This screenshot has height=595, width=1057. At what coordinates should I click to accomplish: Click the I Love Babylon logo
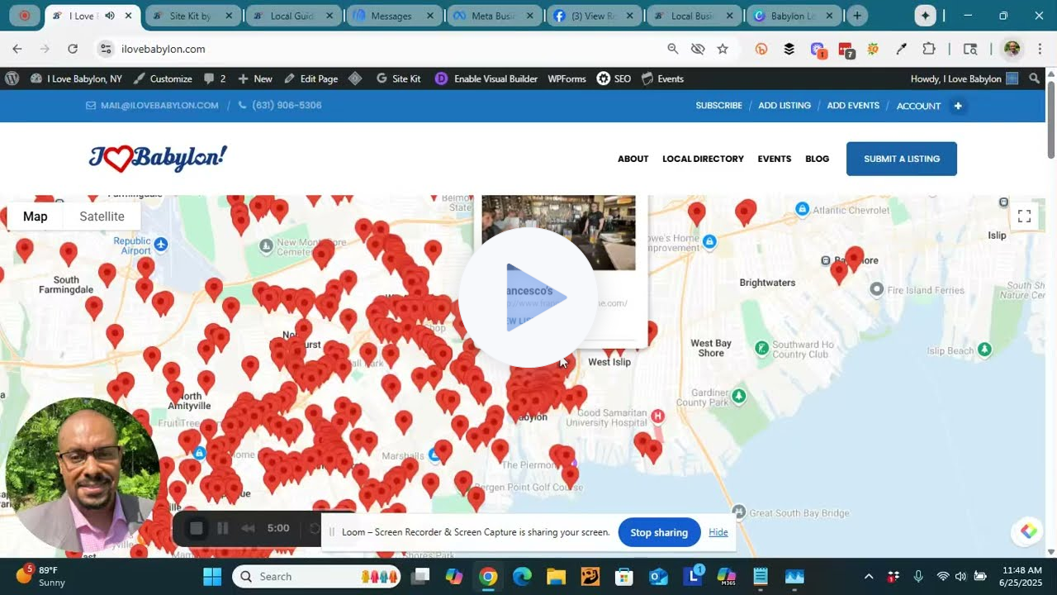[x=158, y=159]
